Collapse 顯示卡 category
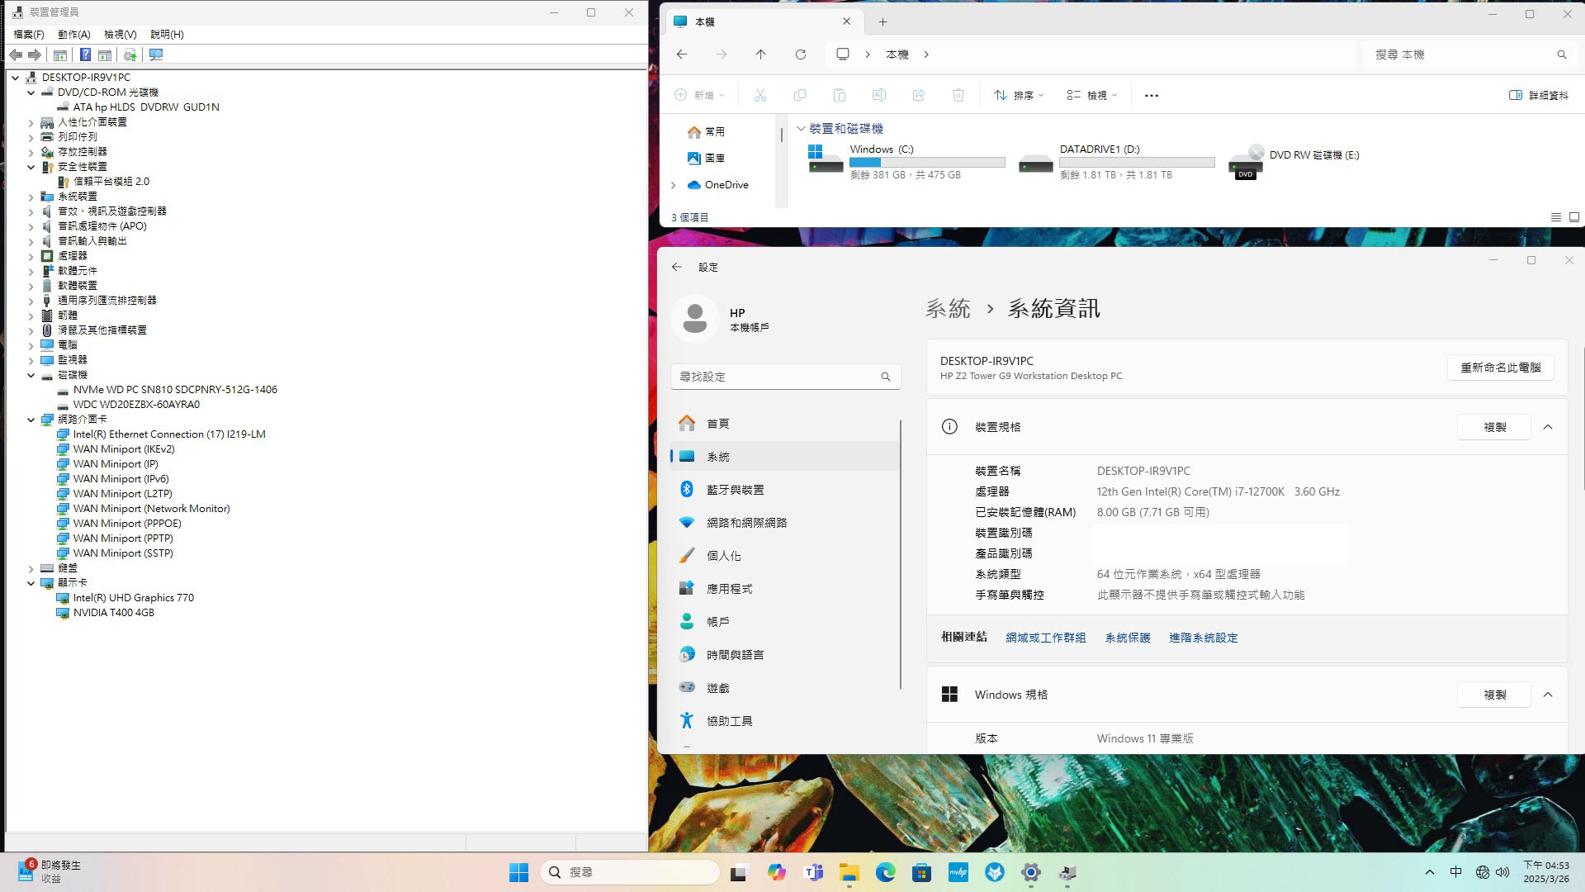The height and width of the screenshot is (892, 1585). pyautogui.click(x=31, y=583)
